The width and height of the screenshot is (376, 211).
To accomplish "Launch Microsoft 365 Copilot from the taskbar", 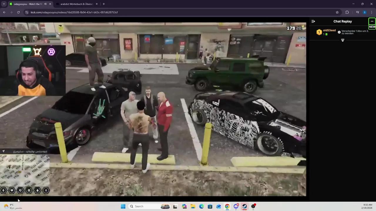I will (184, 206).
